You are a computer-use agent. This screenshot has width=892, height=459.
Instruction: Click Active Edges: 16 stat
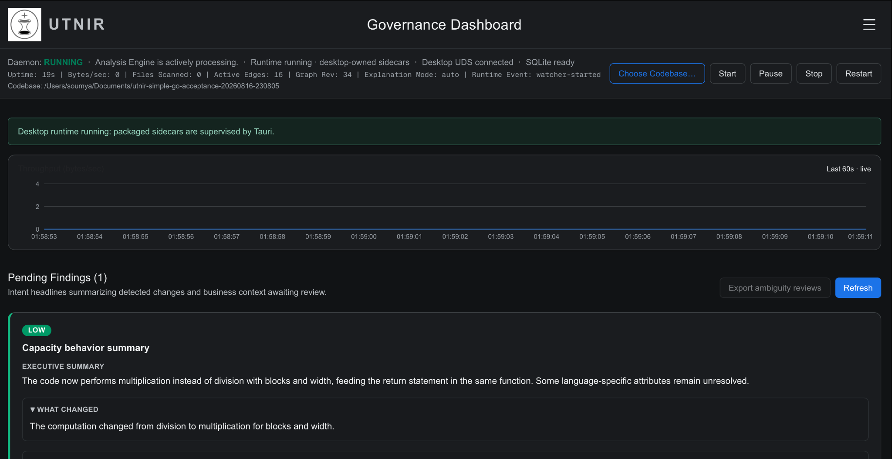click(248, 74)
